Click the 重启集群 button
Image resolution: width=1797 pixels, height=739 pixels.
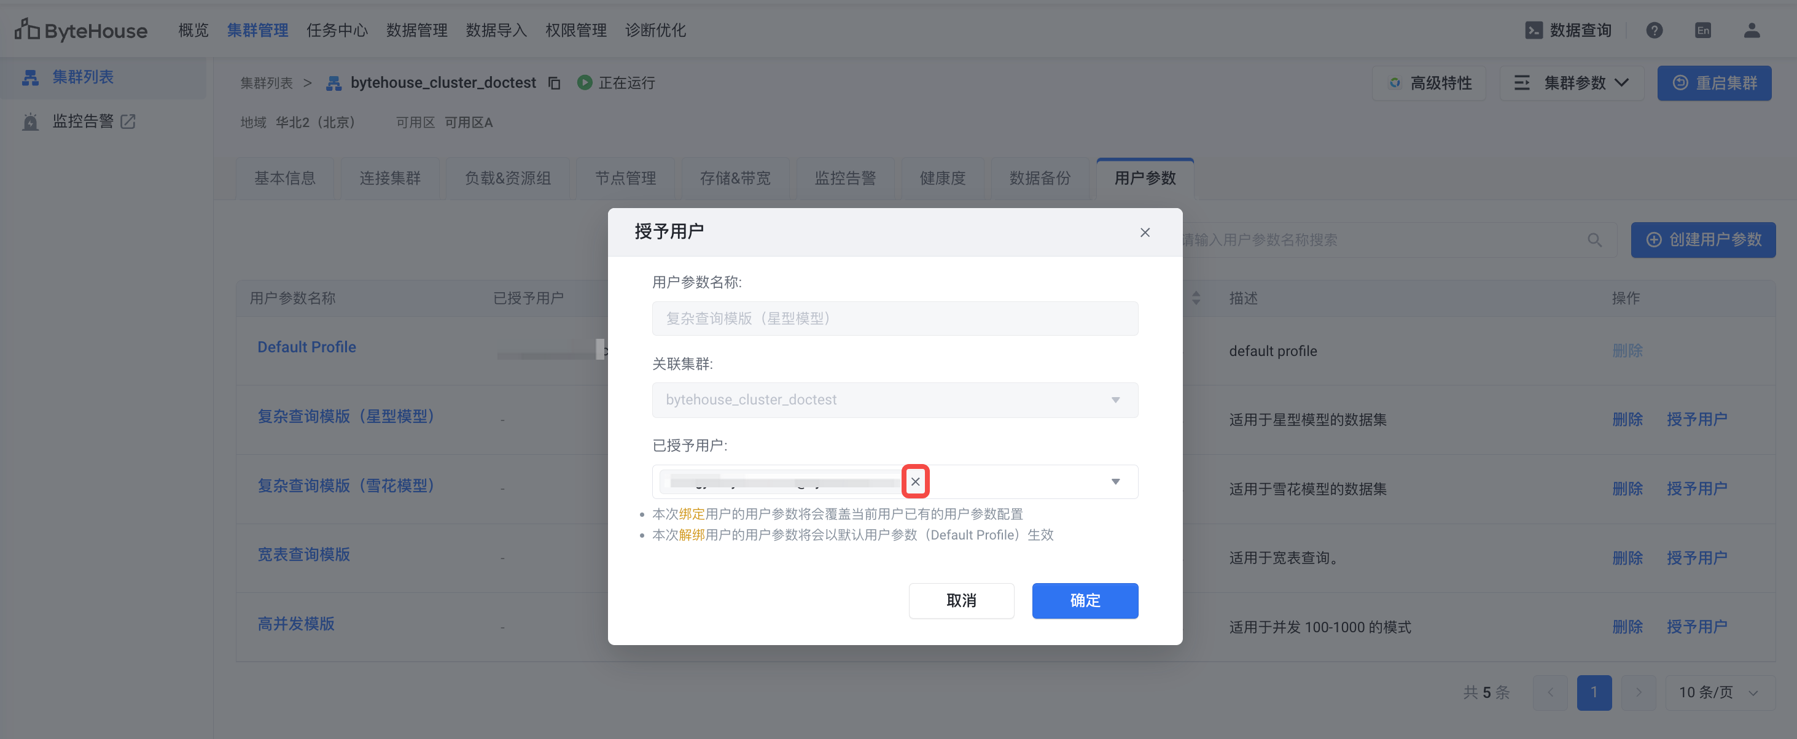coord(1715,83)
